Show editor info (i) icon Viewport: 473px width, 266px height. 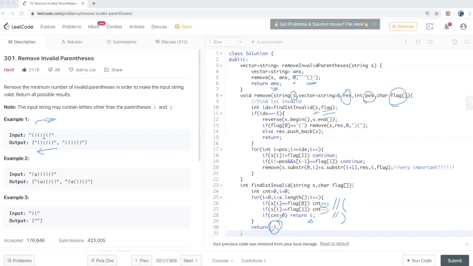tap(406, 42)
